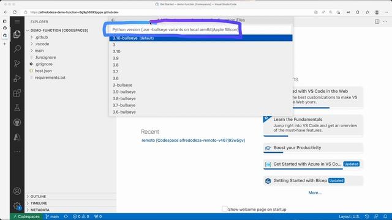Show additional views ellipsis in activity bar
Screen dimensions: 392x220
coord(17,152)
